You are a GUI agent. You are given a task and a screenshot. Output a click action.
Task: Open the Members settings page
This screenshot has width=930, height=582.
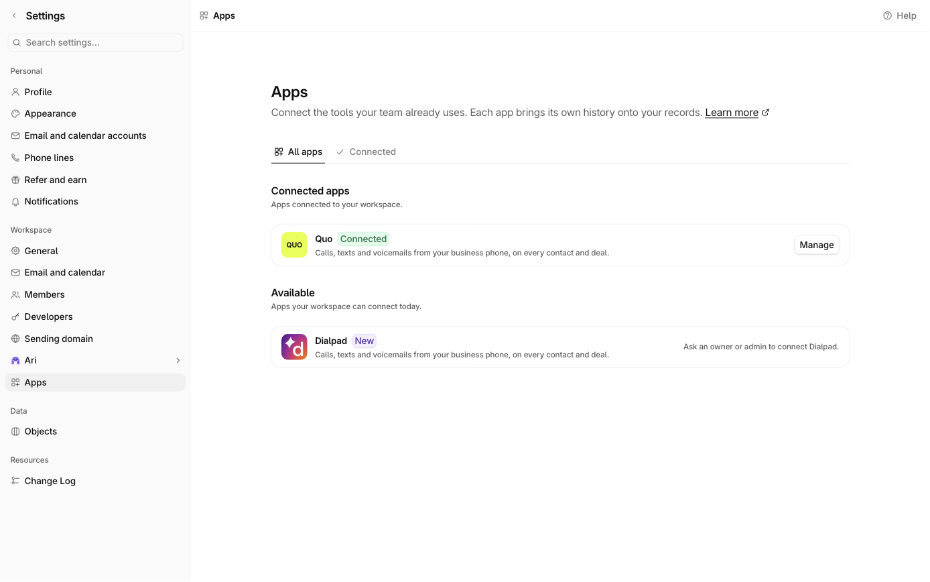tap(95, 294)
